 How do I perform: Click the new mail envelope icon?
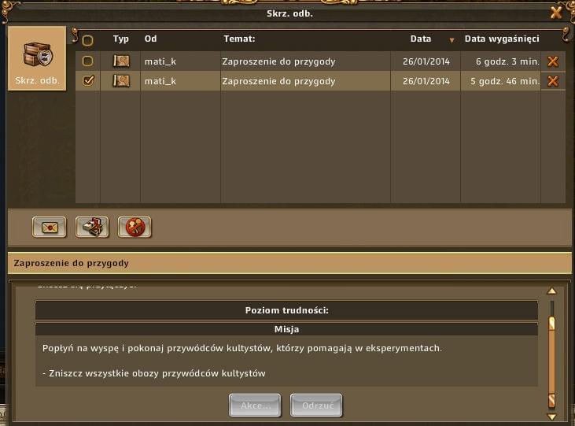coord(49,227)
